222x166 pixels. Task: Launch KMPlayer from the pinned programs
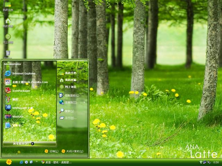[22, 108]
